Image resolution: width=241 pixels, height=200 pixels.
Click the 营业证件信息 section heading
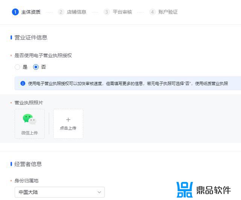[31, 38]
